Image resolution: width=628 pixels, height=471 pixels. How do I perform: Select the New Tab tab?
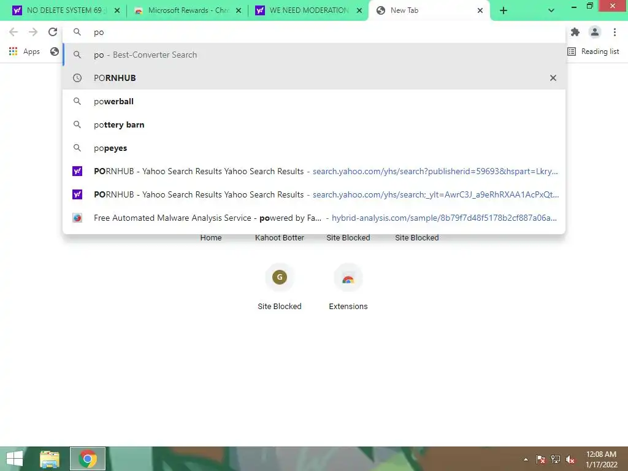click(427, 10)
